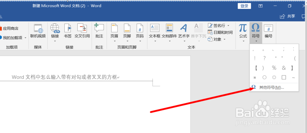The height and width of the screenshot is (133, 307).
Task: Click the 页码 page number icon
Action: click(140, 28)
